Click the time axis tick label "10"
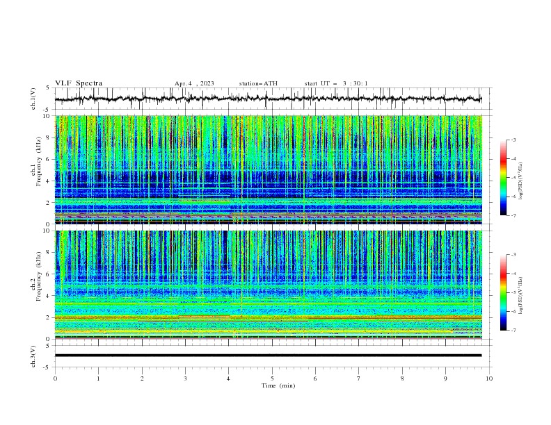The width and height of the screenshot is (551, 425). 489,378
